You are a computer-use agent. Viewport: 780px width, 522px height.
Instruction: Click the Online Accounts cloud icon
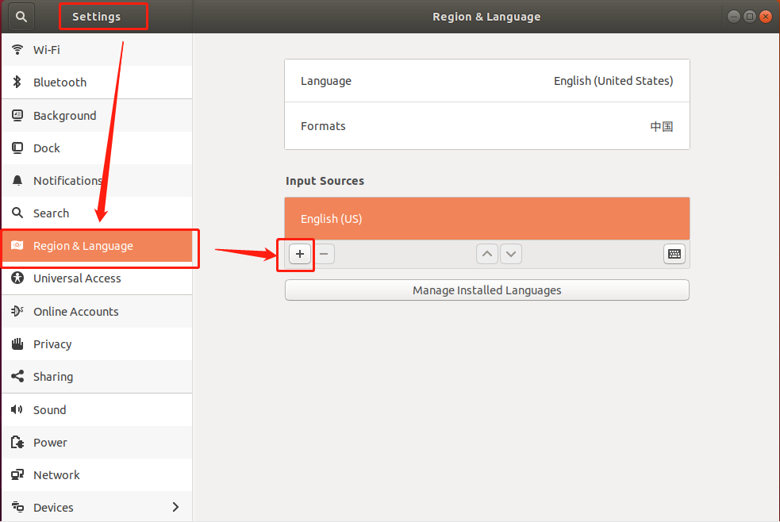pos(17,311)
